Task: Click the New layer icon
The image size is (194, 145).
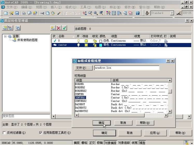Action: click(53, 28)
